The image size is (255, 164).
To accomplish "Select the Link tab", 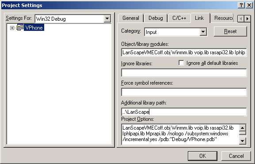I will [199, 18].
